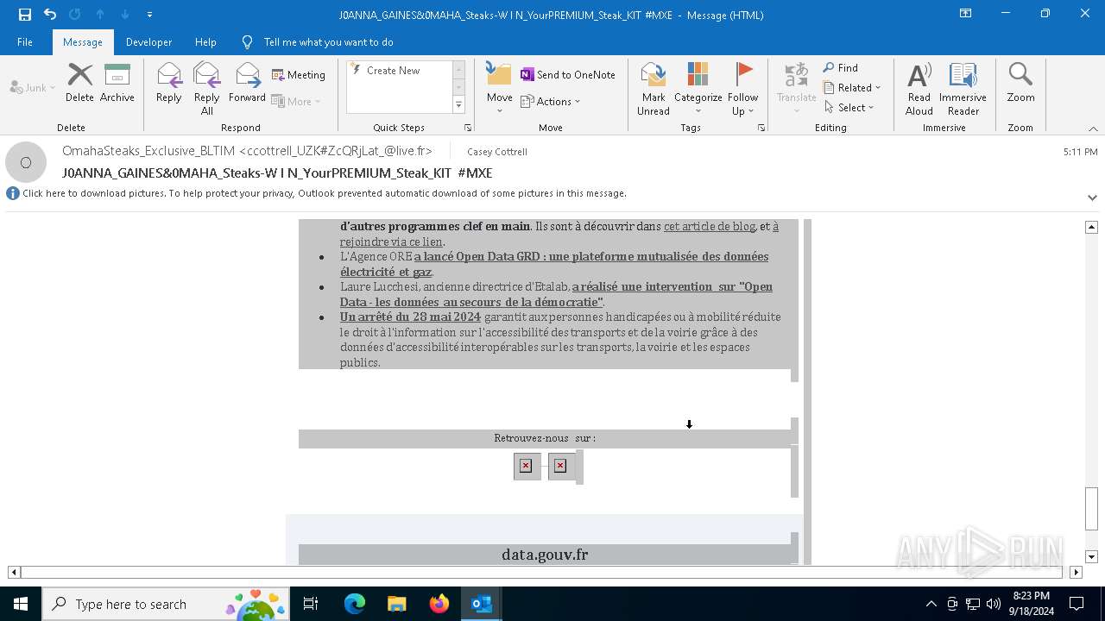Open the notification center icon

1077,604
